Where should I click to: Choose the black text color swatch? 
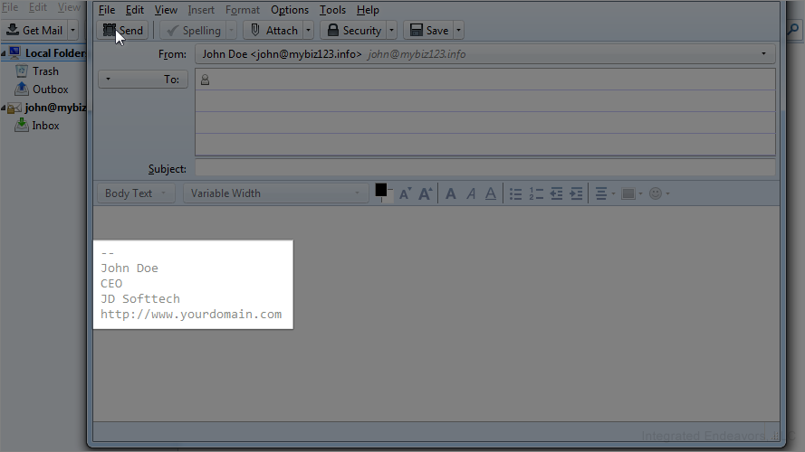click(381, 190)
